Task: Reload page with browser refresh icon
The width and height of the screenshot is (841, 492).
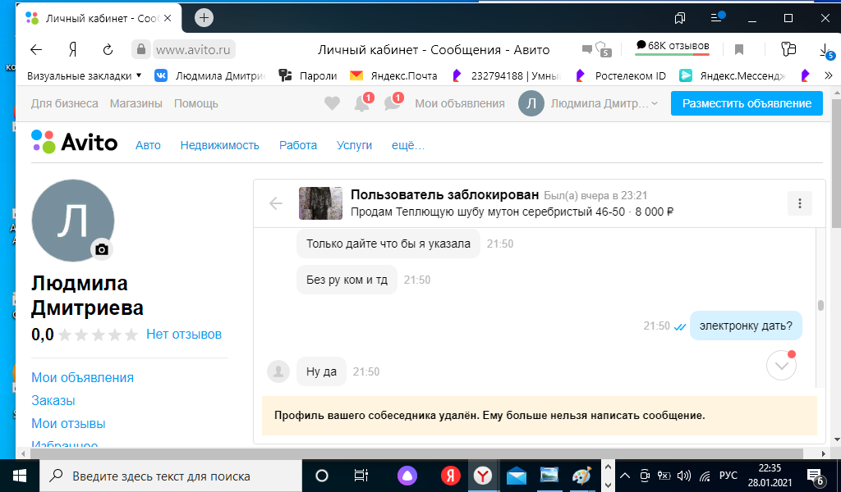Action: [108, 49]
